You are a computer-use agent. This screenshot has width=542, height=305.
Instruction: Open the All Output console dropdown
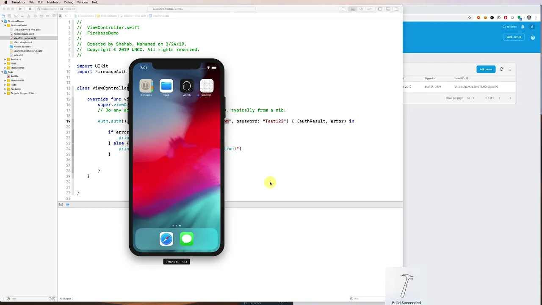coord(66,299)
